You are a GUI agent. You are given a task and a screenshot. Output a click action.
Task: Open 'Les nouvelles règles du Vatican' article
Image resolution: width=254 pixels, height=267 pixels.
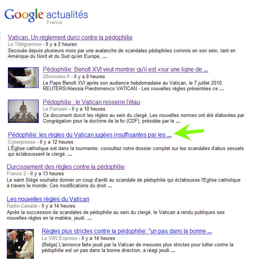point(48,199)
